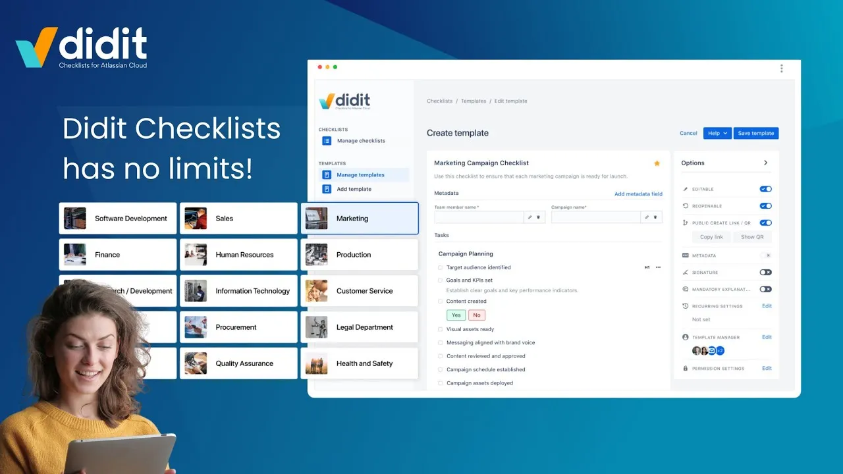Click the Save template button
The image size is (843, 474).
click(756, 133)
